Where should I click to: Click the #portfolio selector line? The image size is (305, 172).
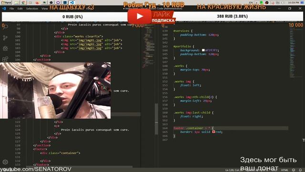pyautogui.click(x=183, y=46)
